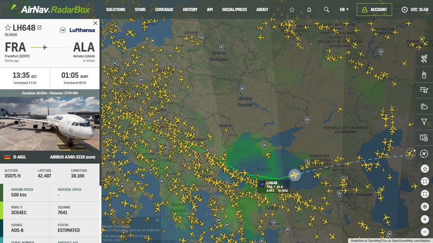
Task: Click the squawk value 7641
Action: [63, 212]
